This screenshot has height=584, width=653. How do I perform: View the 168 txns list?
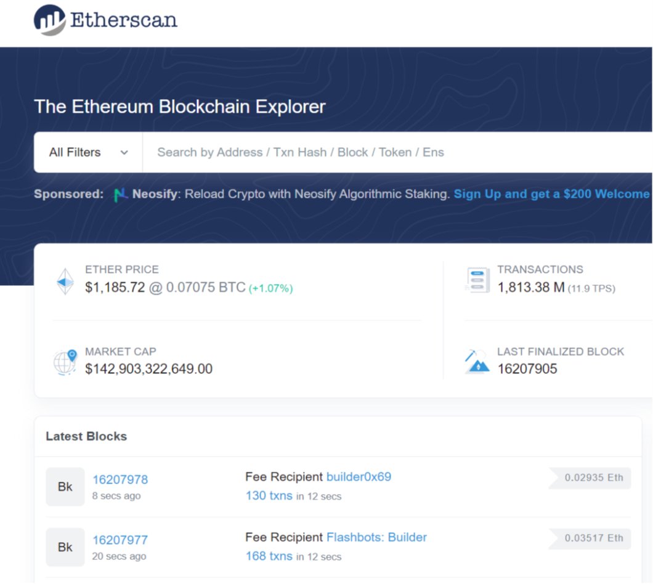point(269,556)
